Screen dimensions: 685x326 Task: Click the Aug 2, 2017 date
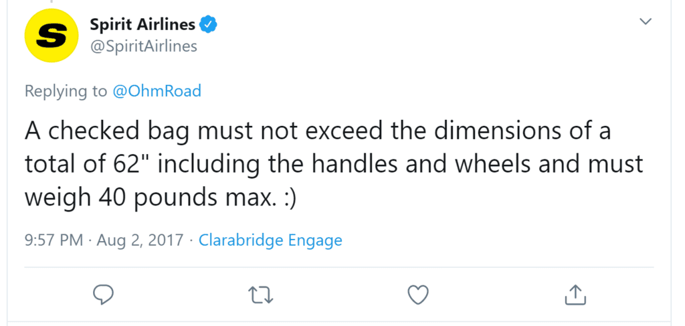pos(140,240)
